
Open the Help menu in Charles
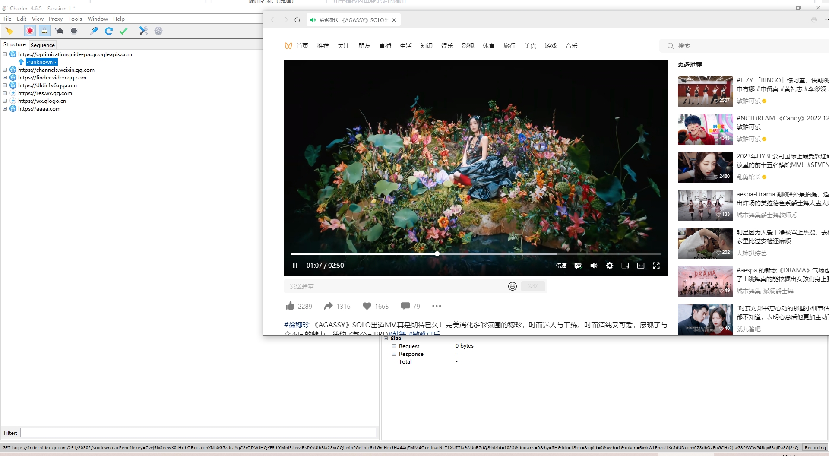[119, 19]
